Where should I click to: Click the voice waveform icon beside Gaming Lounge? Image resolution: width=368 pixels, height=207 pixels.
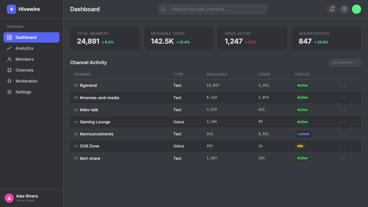point(76,122)
